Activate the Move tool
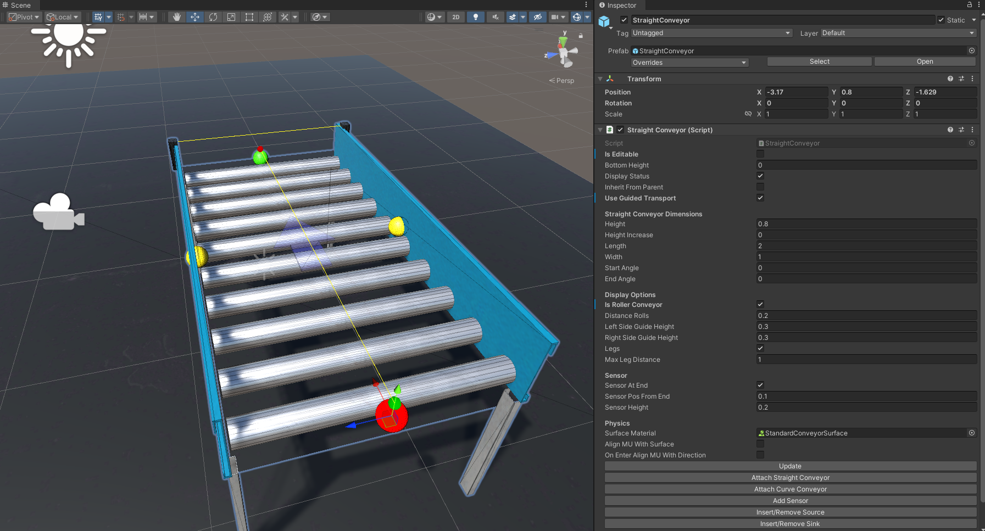 coord(194,17)
